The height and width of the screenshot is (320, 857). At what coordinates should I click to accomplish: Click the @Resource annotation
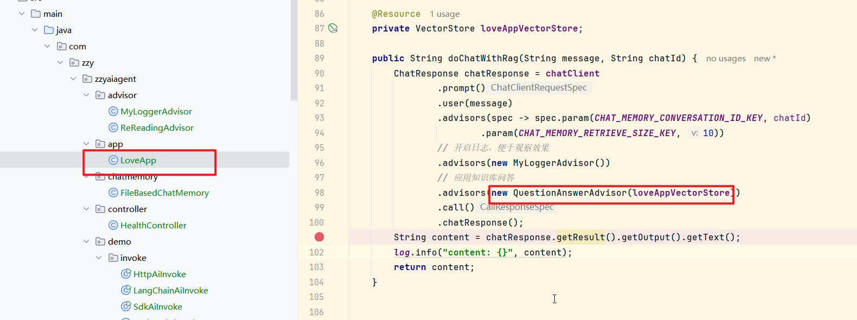pyautogui.click(x=396, y=14)
